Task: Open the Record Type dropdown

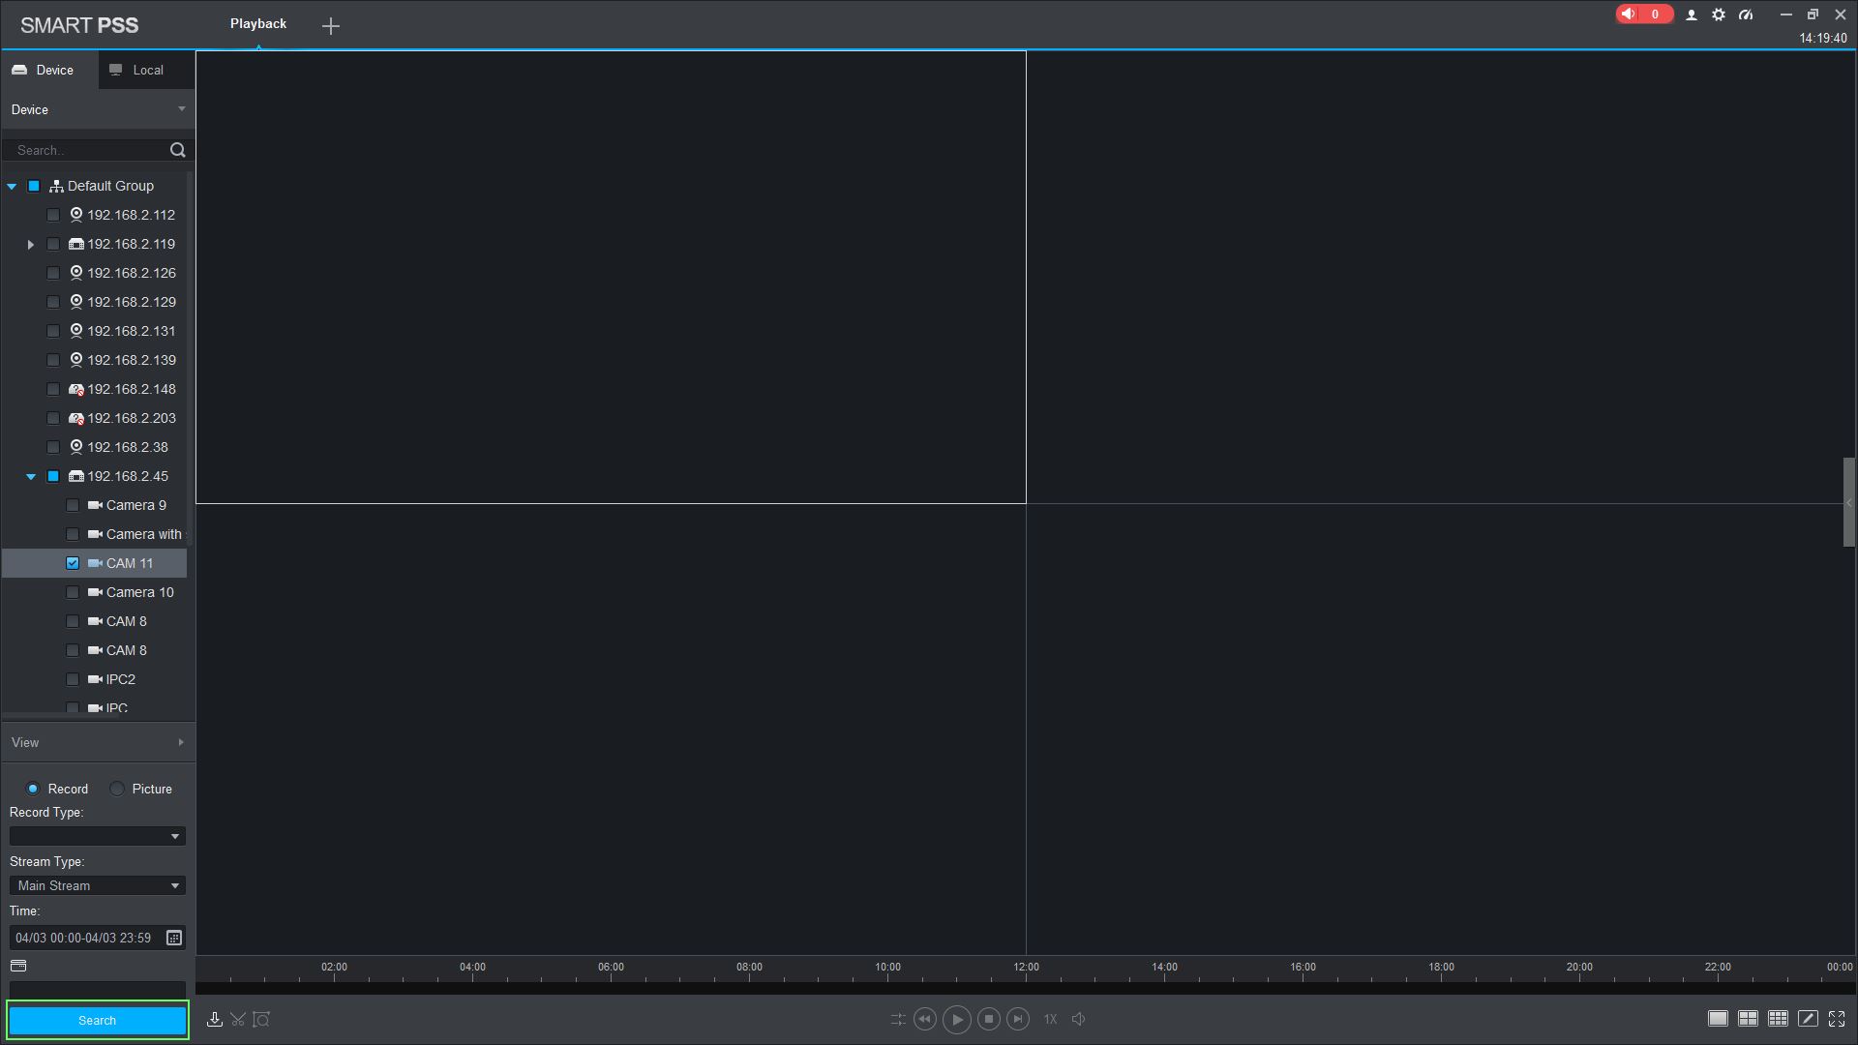Action: coord(97,836)
